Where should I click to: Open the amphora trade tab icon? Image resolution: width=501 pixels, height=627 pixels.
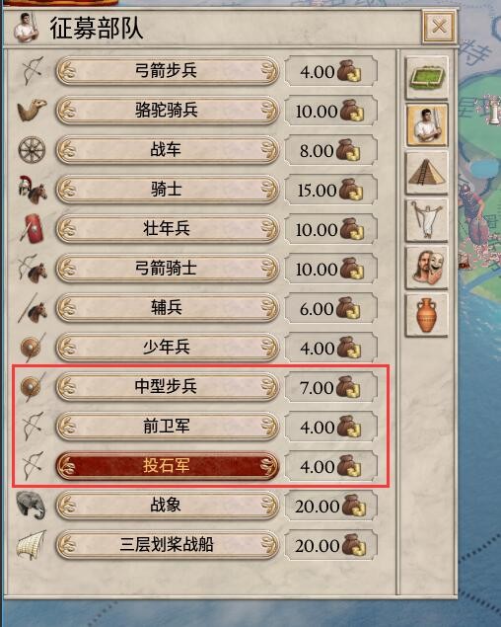click(427, 316)
